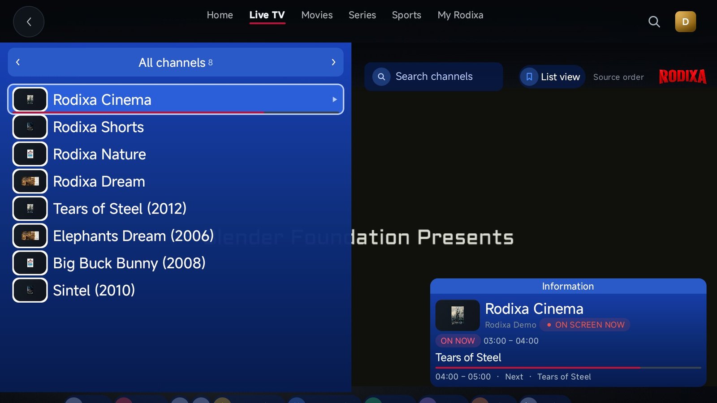Click the magnifier icon in Search channels
The width and height of the screenshot is (717, 403).
tap(381, 77)
